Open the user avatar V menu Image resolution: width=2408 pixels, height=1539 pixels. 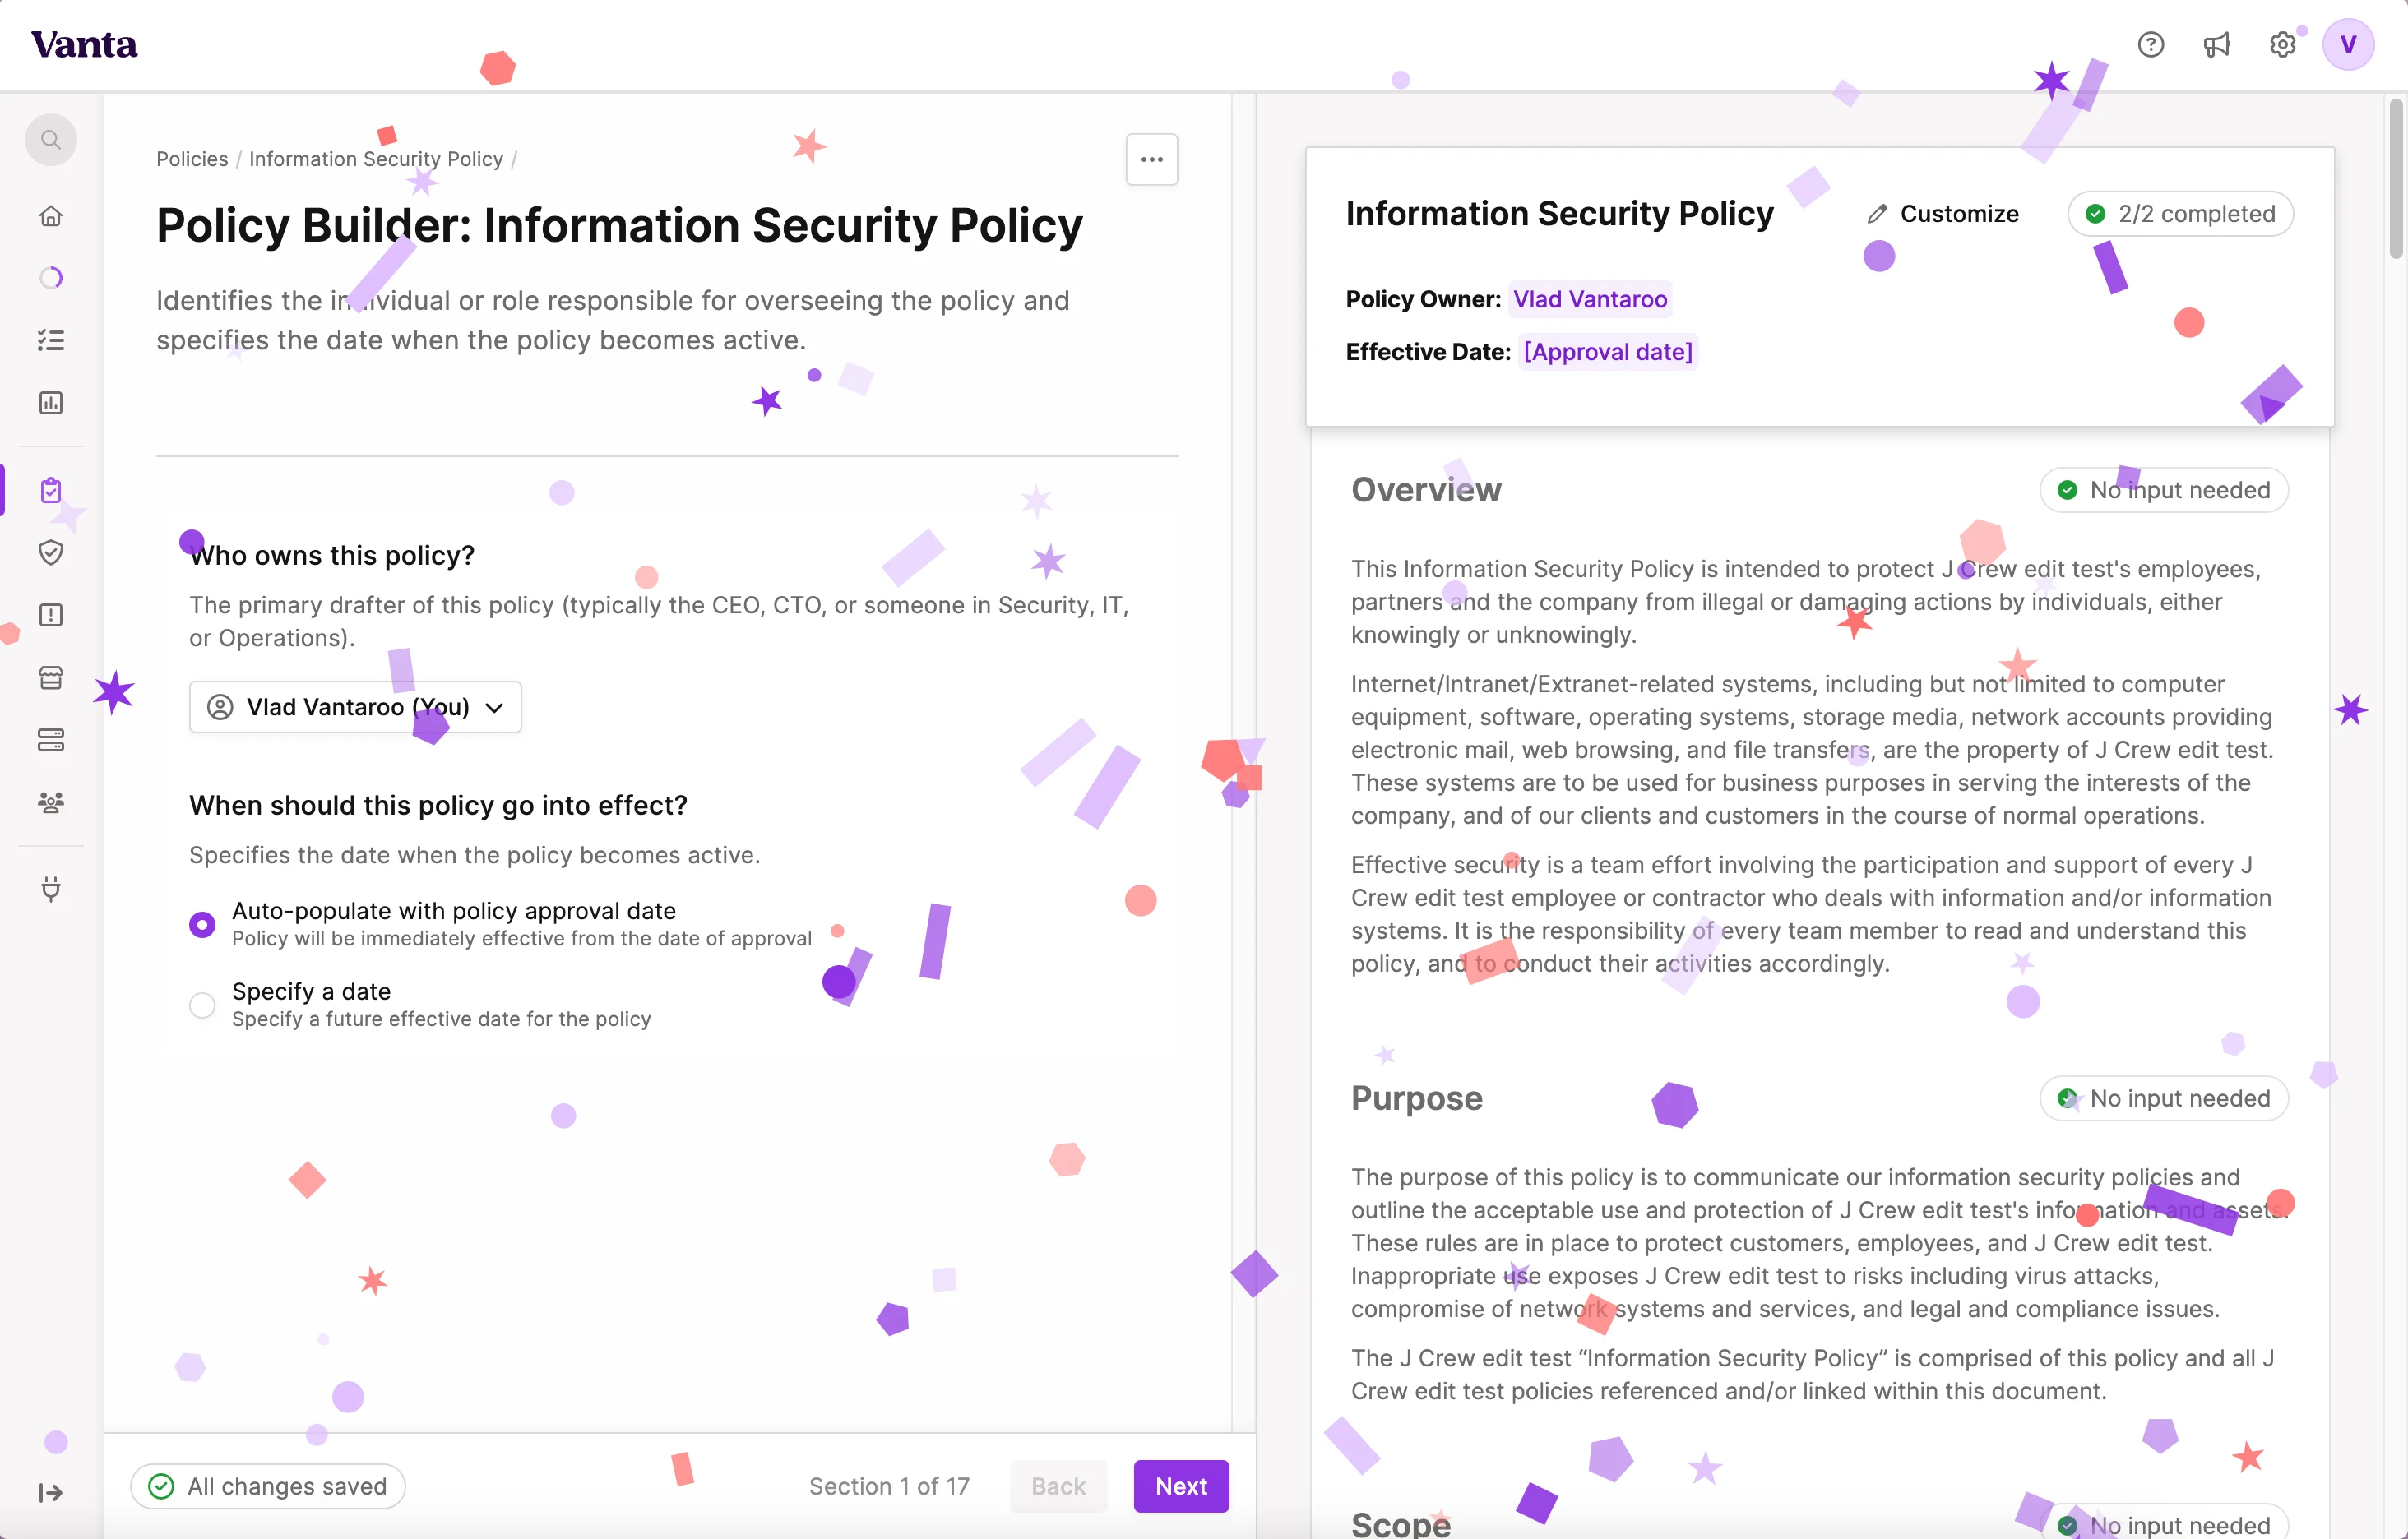pos(2348,45)
